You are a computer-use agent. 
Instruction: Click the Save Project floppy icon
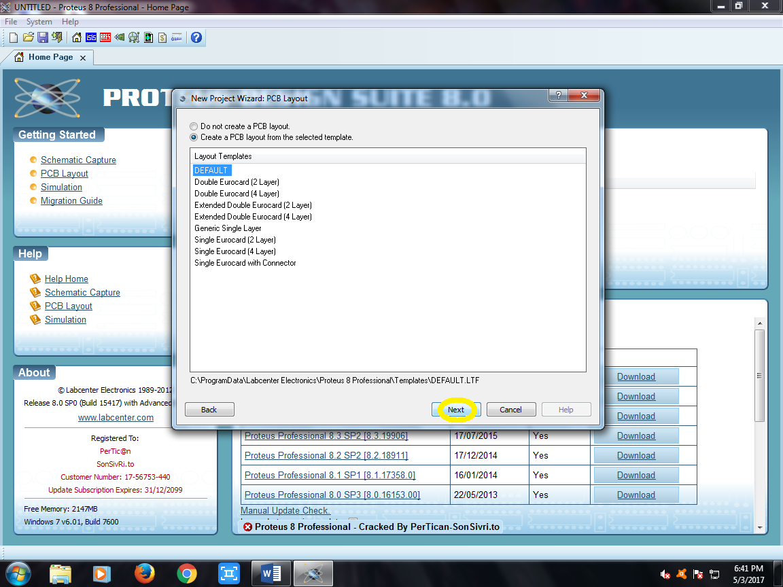coord(43,37)
